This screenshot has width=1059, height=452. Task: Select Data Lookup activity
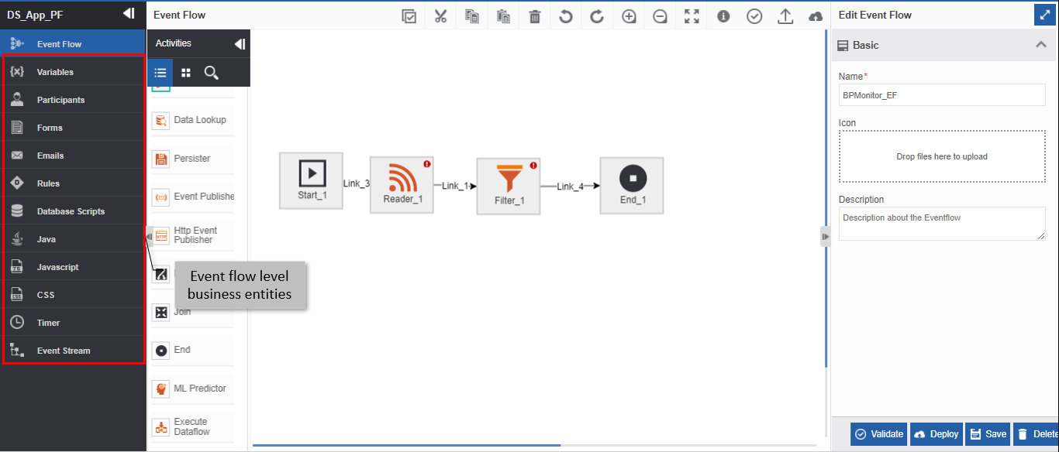point(191,120)
